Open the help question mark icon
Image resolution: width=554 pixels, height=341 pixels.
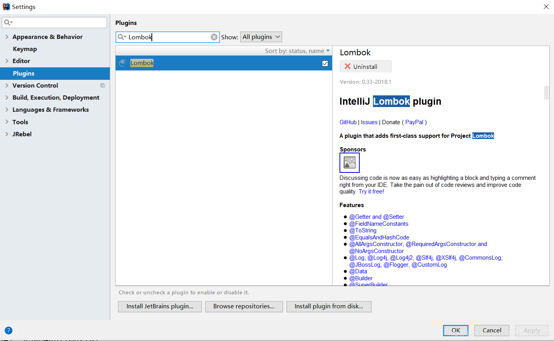pyautogui.click(x=9, y=330)
